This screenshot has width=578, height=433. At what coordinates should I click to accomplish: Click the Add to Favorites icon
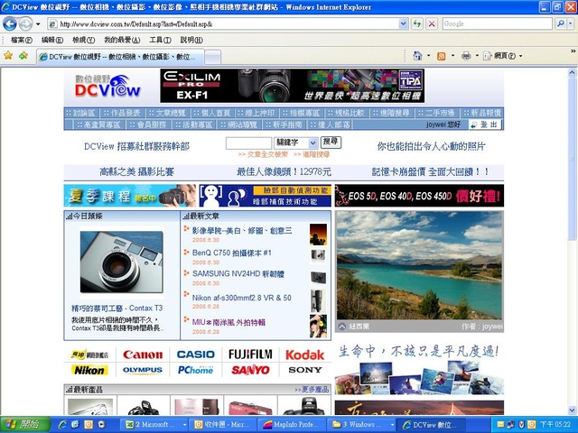pos(23,56)
